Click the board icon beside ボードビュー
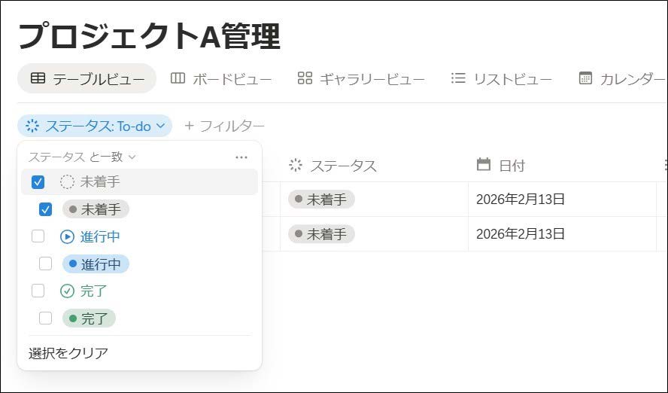 (x=178, y=78)
